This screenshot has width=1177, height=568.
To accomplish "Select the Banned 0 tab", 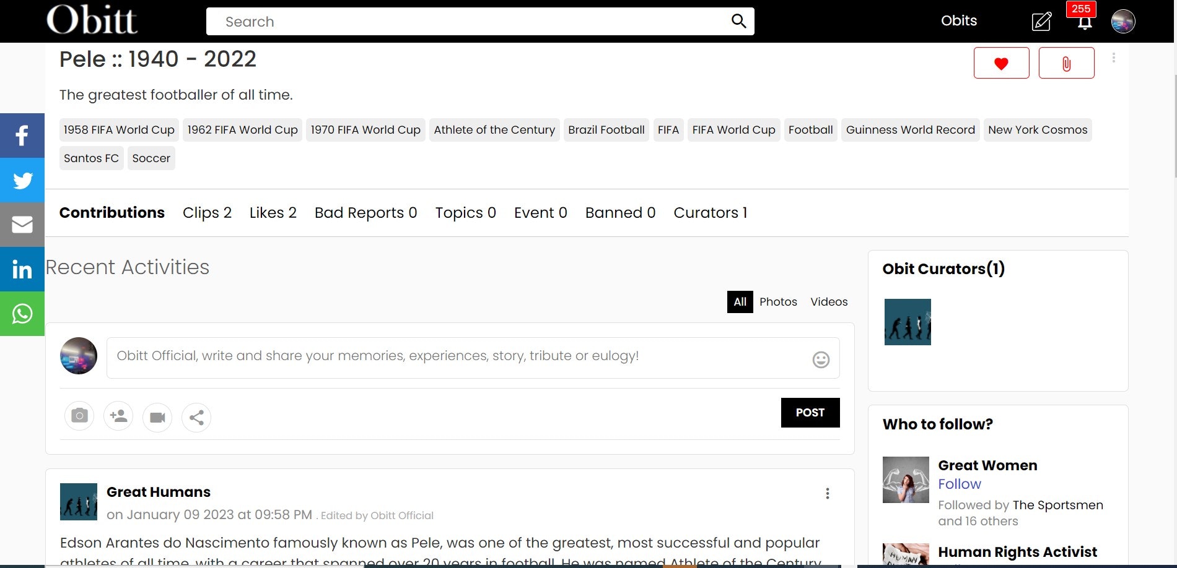I will pos(621,212).
